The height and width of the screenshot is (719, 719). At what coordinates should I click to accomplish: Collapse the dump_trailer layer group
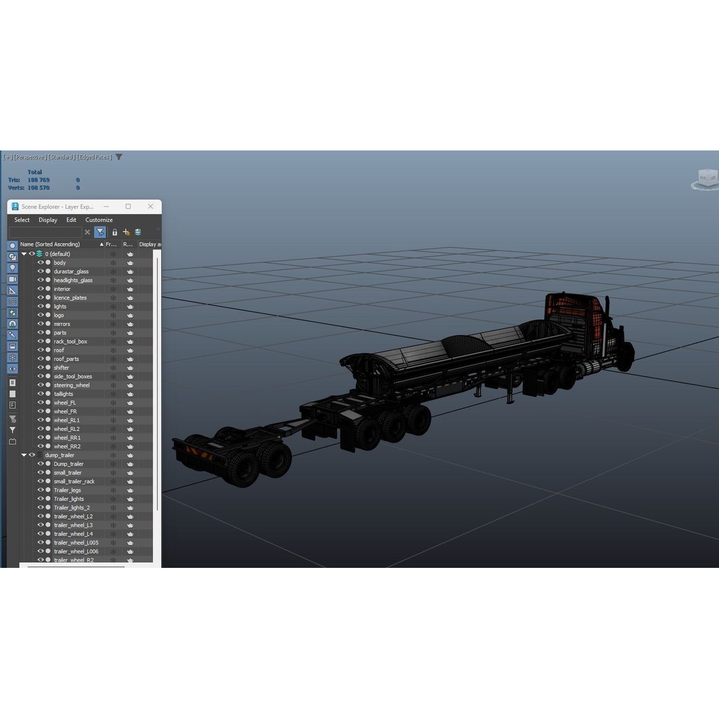coord(23,455)
